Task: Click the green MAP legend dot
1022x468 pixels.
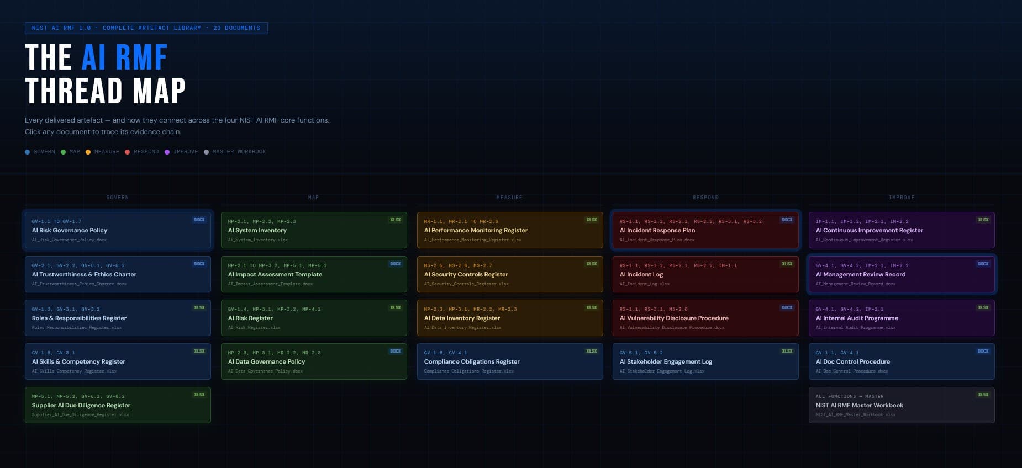Action: [x=63, y=152]
